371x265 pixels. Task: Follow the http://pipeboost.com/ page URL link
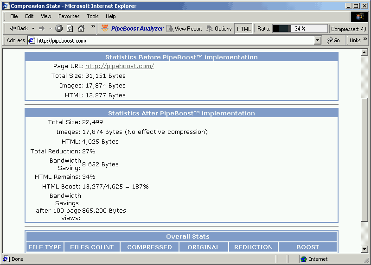[120, 66]
